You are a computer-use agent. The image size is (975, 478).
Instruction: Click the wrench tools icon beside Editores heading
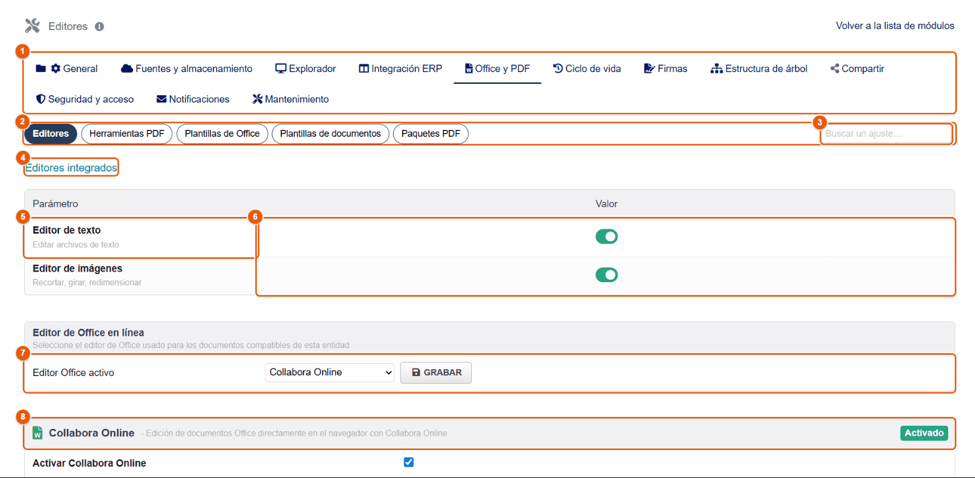tap(32, 26)
